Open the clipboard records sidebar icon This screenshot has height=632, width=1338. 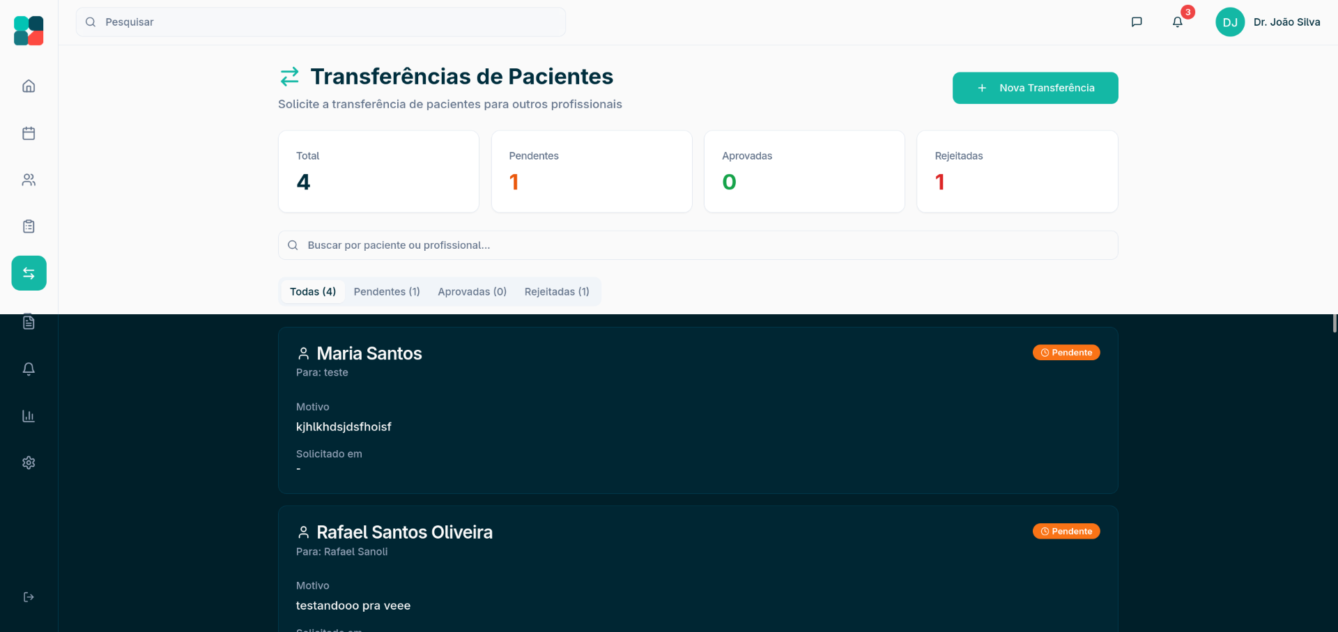(29, 226)
